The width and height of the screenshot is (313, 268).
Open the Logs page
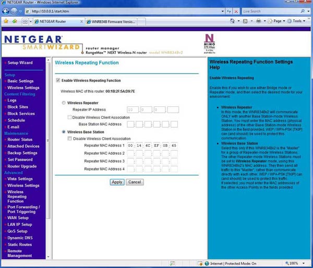(x=12, y=101)
